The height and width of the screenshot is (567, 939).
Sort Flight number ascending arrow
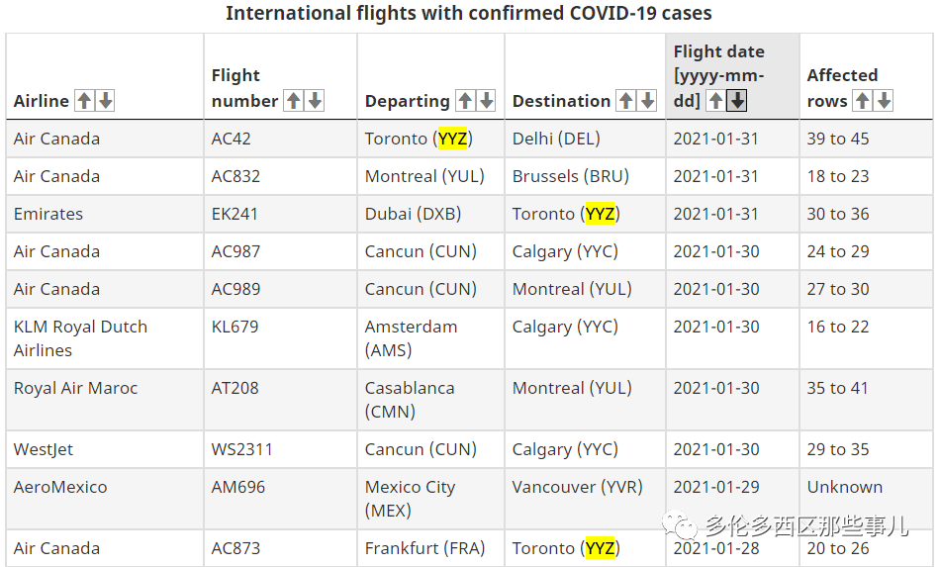294,101
